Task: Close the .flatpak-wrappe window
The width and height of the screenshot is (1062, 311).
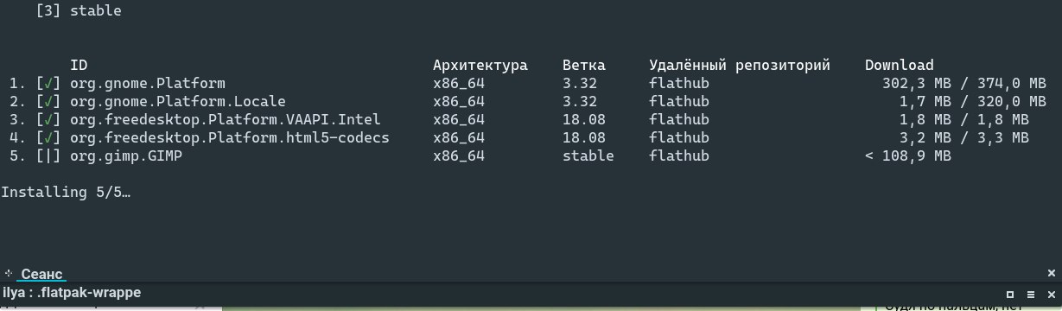Action: click(x=1050, y=294)
